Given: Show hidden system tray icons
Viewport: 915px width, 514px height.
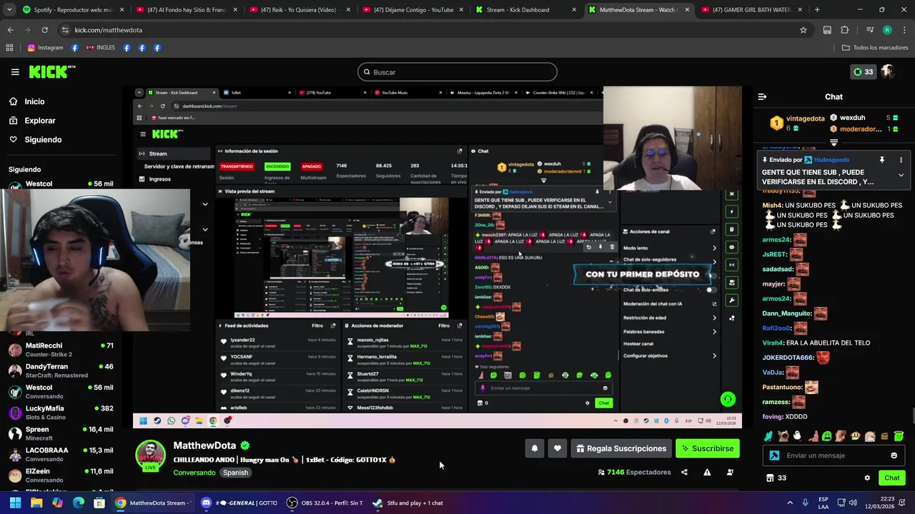Looking at the screenshot, I should [790, 503].
